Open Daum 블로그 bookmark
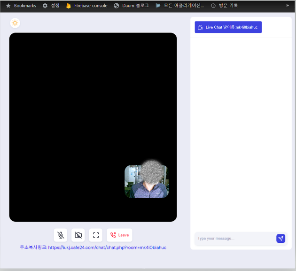Screen dimensions: 296x271 click(x=132, y=6)
